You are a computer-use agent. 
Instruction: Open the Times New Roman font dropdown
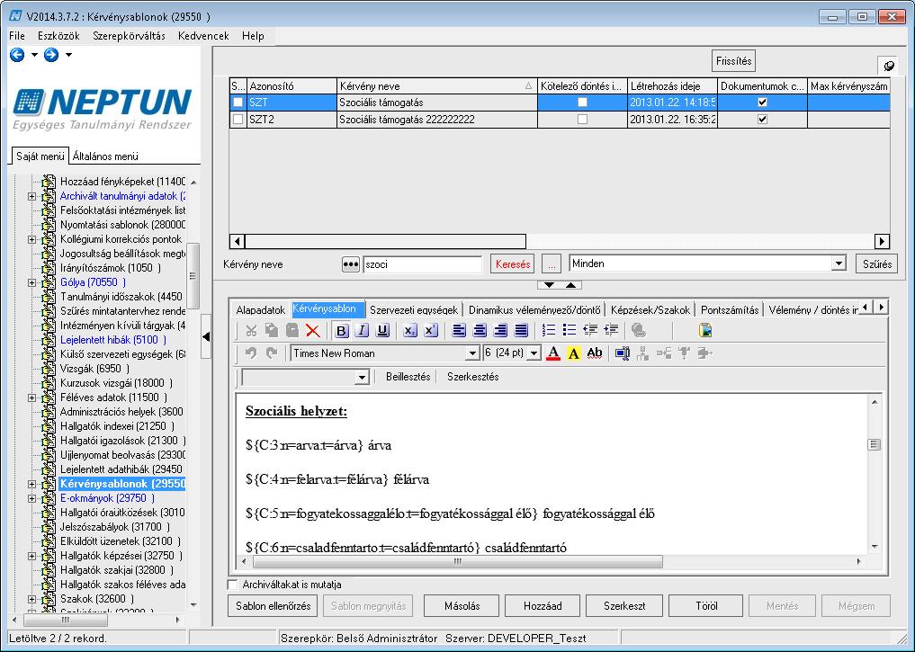(472, 353)
